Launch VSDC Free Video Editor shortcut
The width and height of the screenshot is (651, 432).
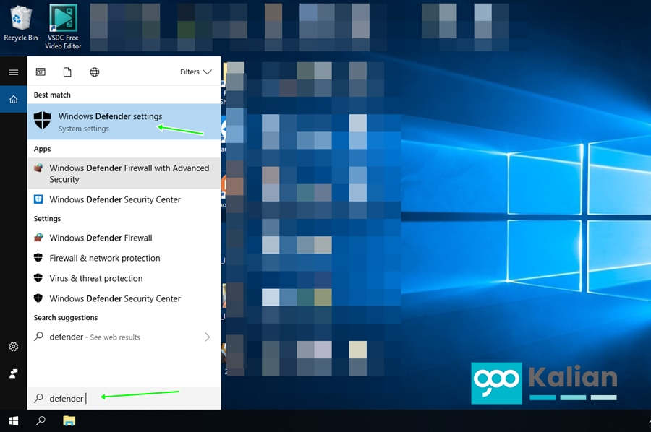63,27
